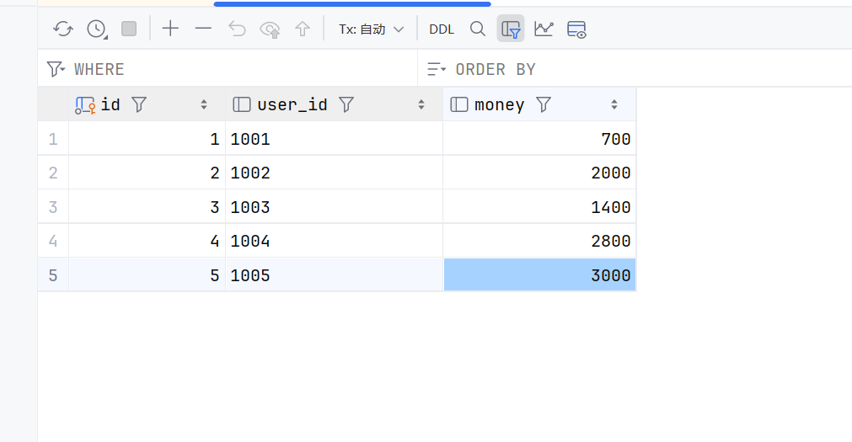This screenshot has height=442, width=852.
Task: Select row number 1 header
Action: 53,138
